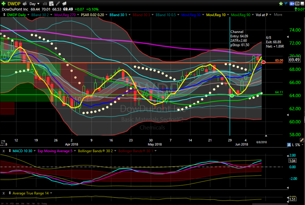The width and height of the screenshot is (305, 205).
Task: Click the blue flag icon
Action: [286, 3]
